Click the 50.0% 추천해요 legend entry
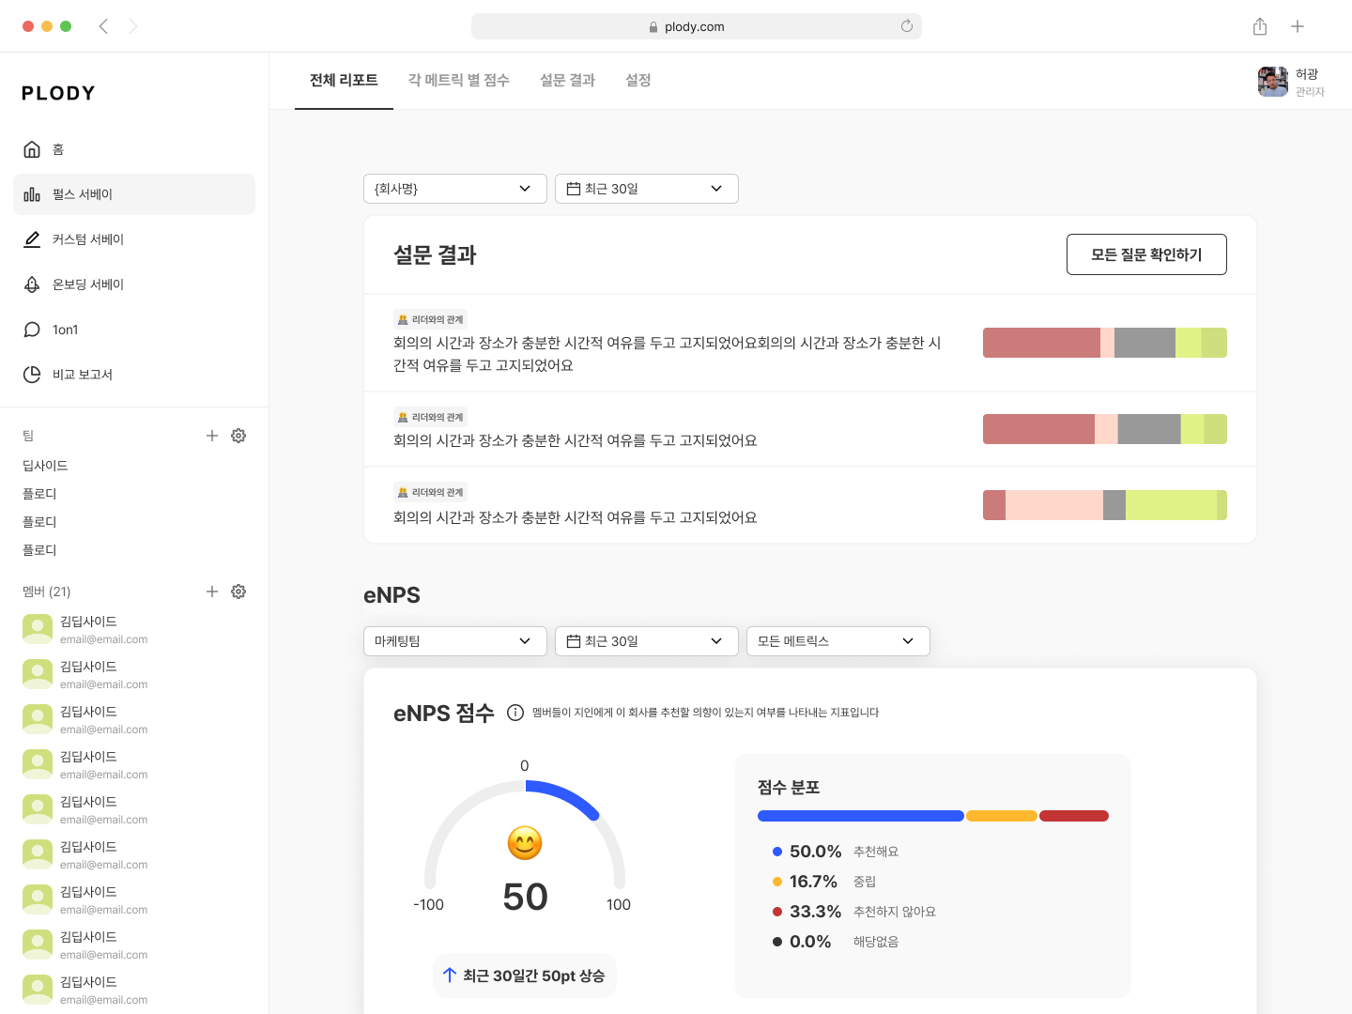The image size is (1352, 1014). tap(836, 852)
